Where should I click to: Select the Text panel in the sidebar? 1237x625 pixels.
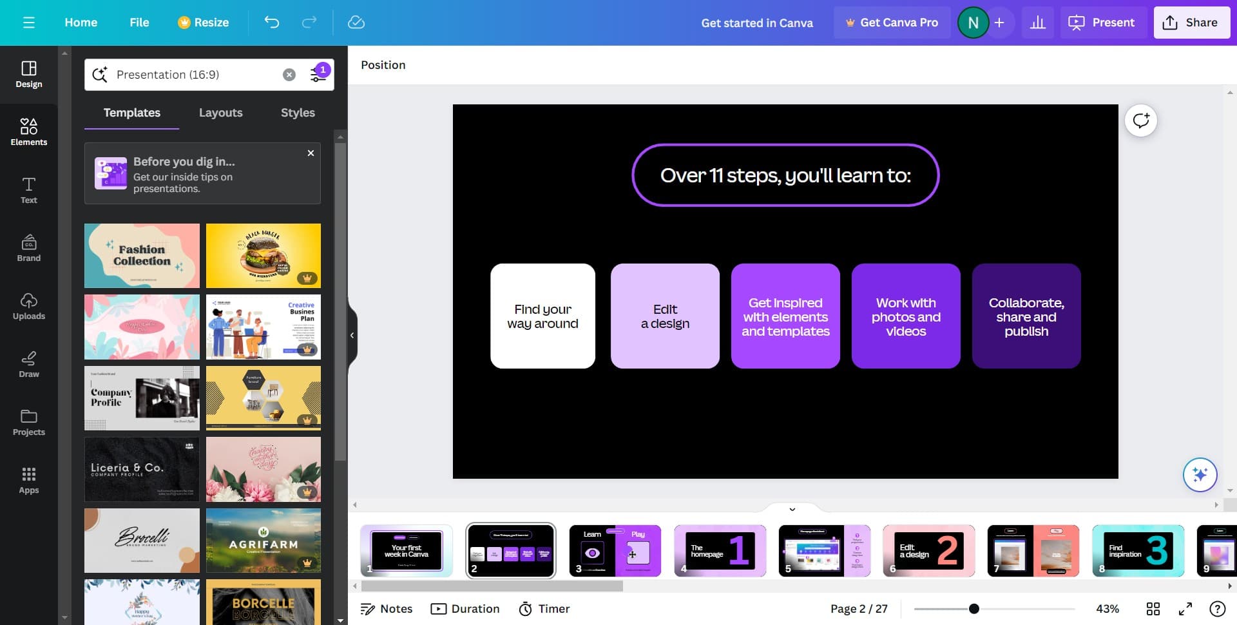point(28,190)
